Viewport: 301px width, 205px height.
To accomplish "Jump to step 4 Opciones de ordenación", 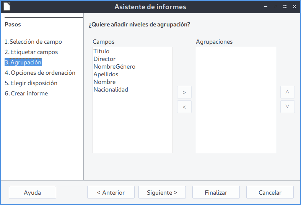I will click(x=40, y=73).
